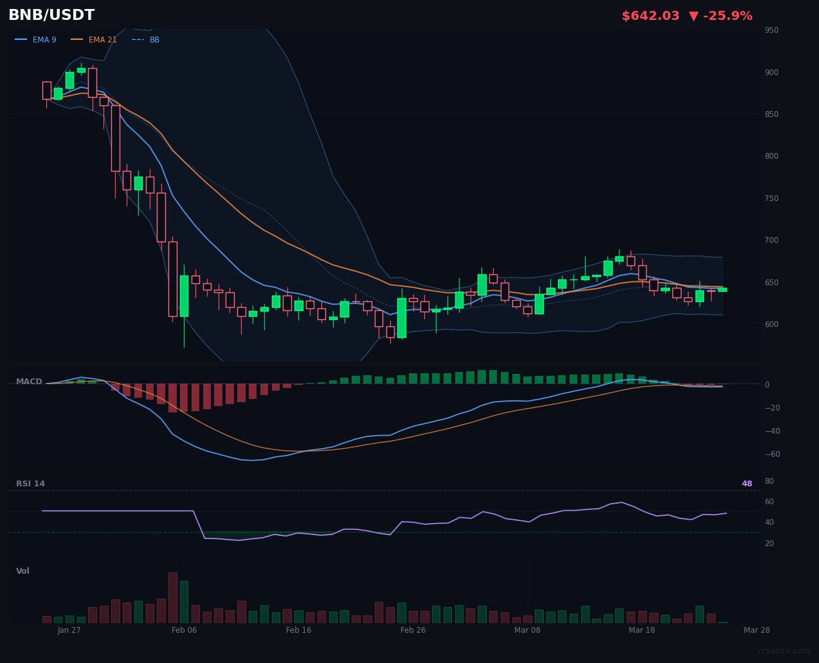Image resolution: width=819 pixels, height=663 pixels.
Task: Click the dashed BB legend line icon
Action: (138, 39)
